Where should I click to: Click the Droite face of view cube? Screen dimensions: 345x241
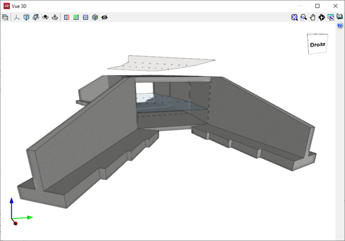point(318,44)
